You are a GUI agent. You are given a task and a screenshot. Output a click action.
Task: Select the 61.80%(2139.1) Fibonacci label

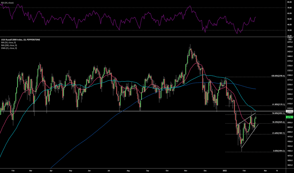(279, 104)
